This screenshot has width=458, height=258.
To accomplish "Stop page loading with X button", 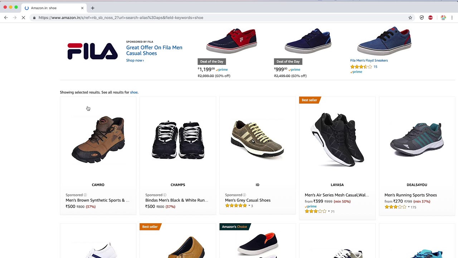I will 23,18.
